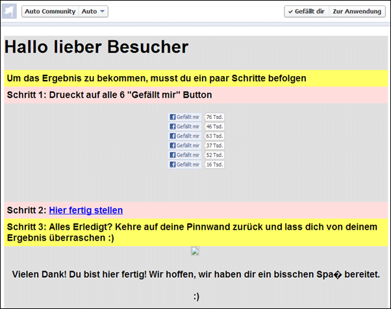Click the 'Schritt 1' instruction text
391x309 pixels.
click(x=110, y=95)
